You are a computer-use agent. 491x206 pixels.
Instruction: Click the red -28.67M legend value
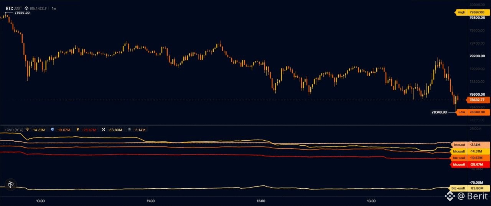(89, 130)
